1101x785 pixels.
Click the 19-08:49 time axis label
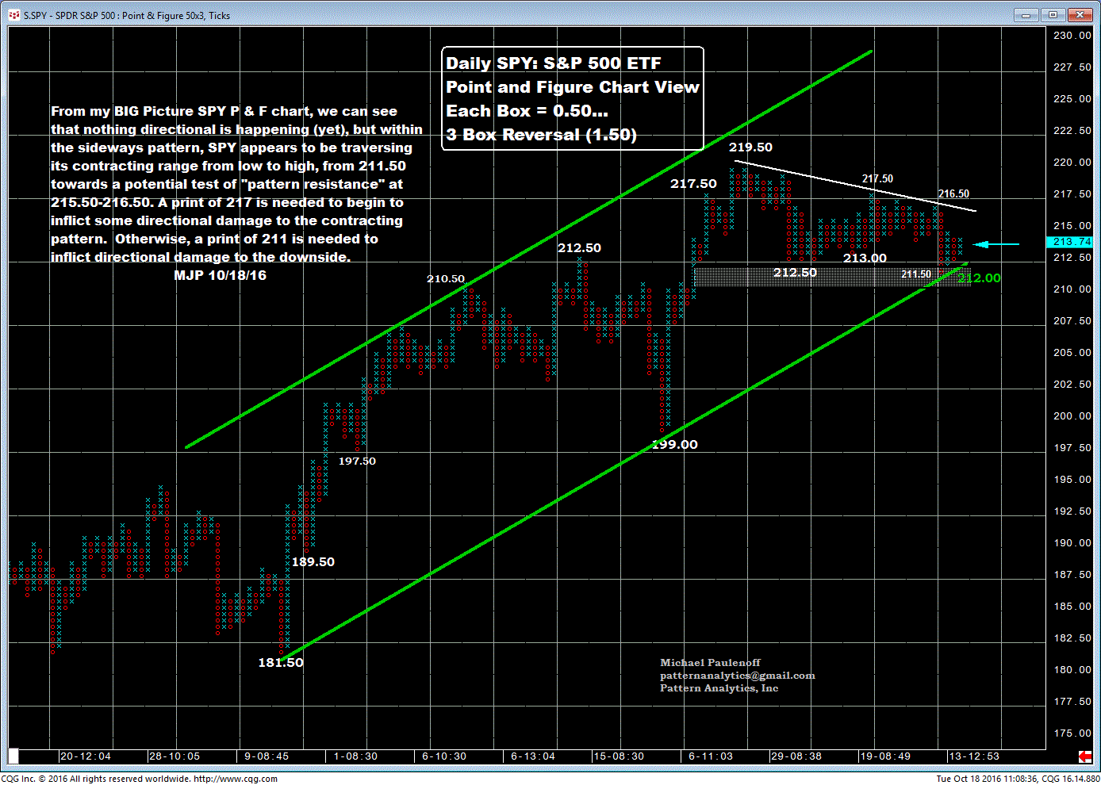coord(885,756)
